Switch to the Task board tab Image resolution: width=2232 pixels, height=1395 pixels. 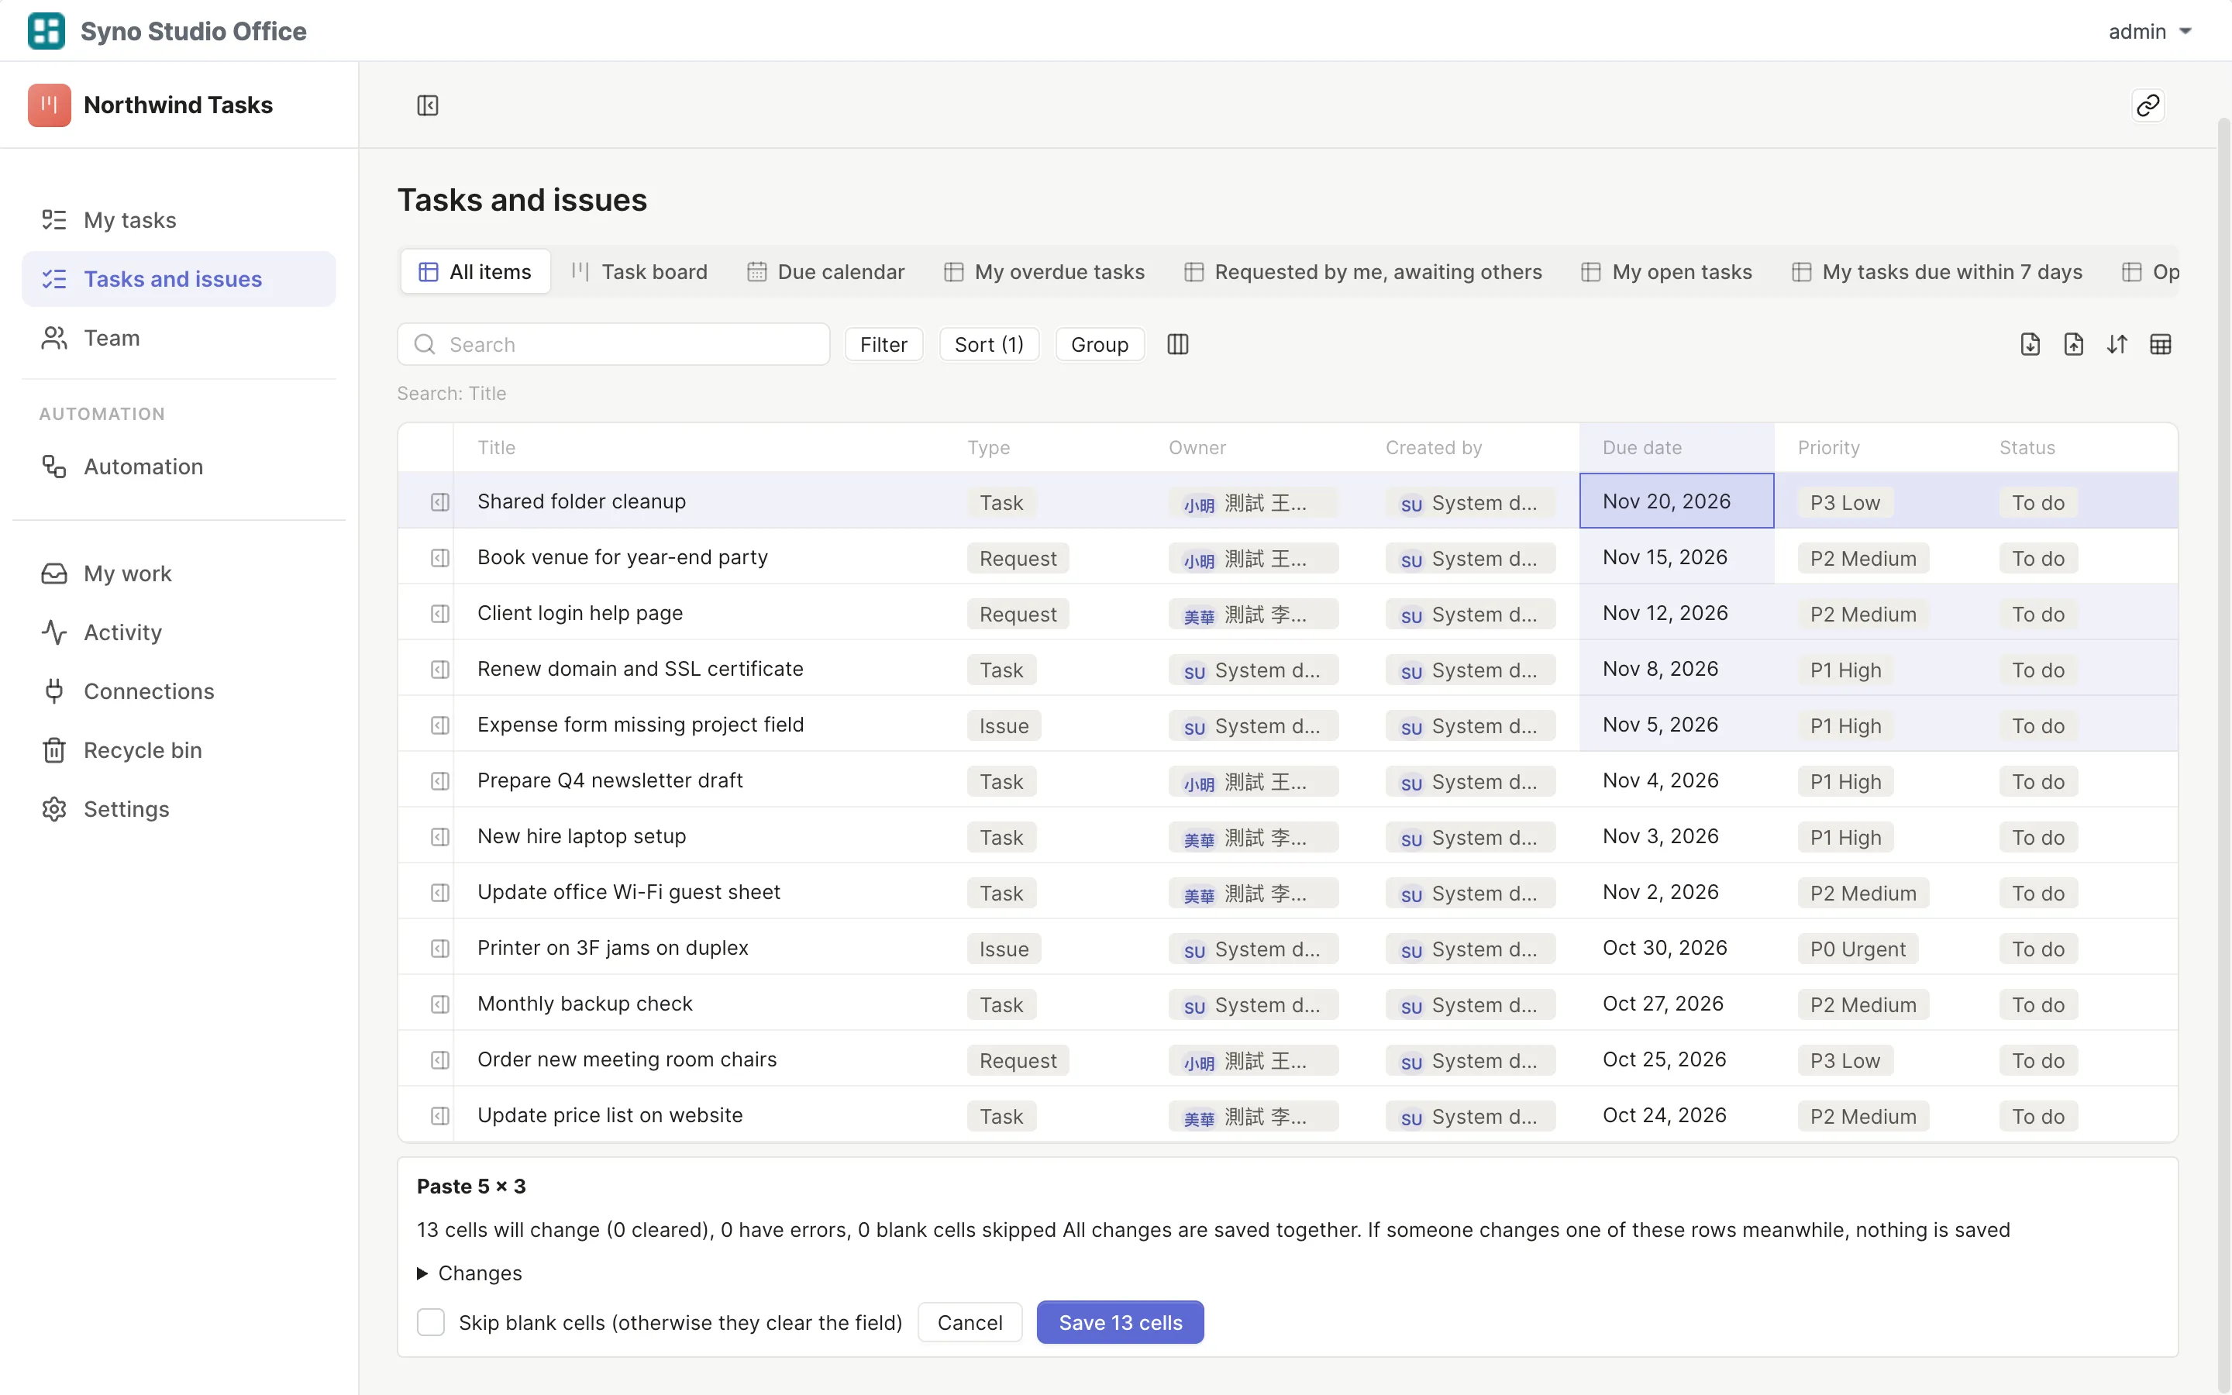coord(639,271)
